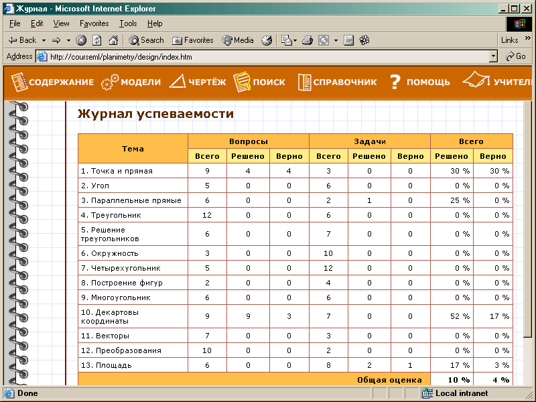The width and height of the screenshot is (536, 402).
Task: Open the Помощь question mark icon
Action: pyautogui.click(x=395, y=82)
